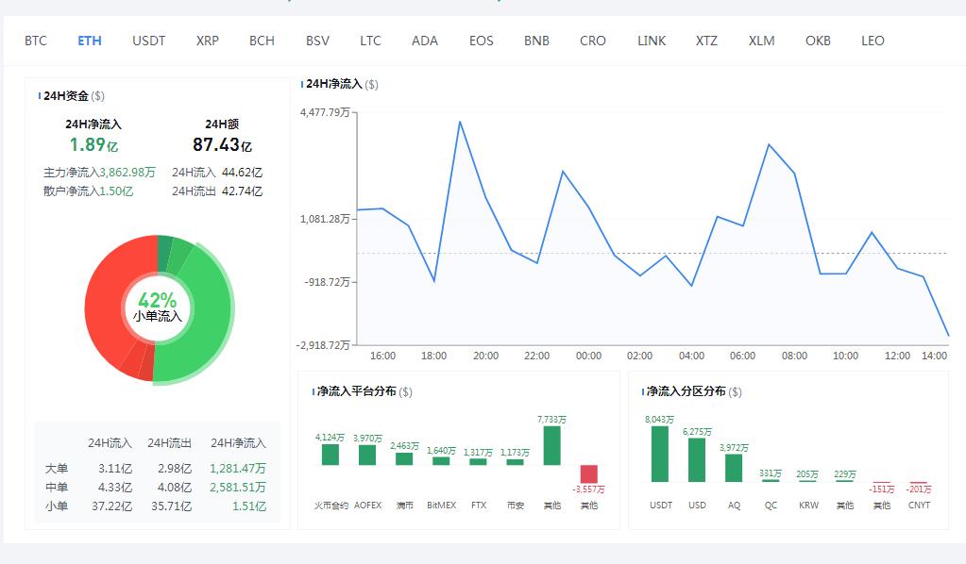Click the 火币合约 bar showing 4,124万
The image size is (966, 564).
[330, 455]
